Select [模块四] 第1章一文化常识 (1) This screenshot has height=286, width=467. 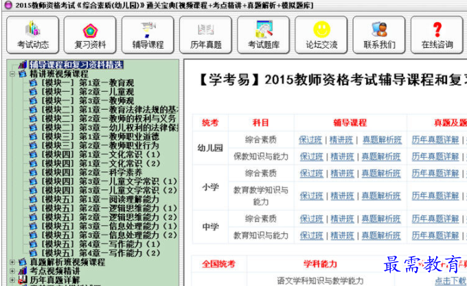click(101, 154)
